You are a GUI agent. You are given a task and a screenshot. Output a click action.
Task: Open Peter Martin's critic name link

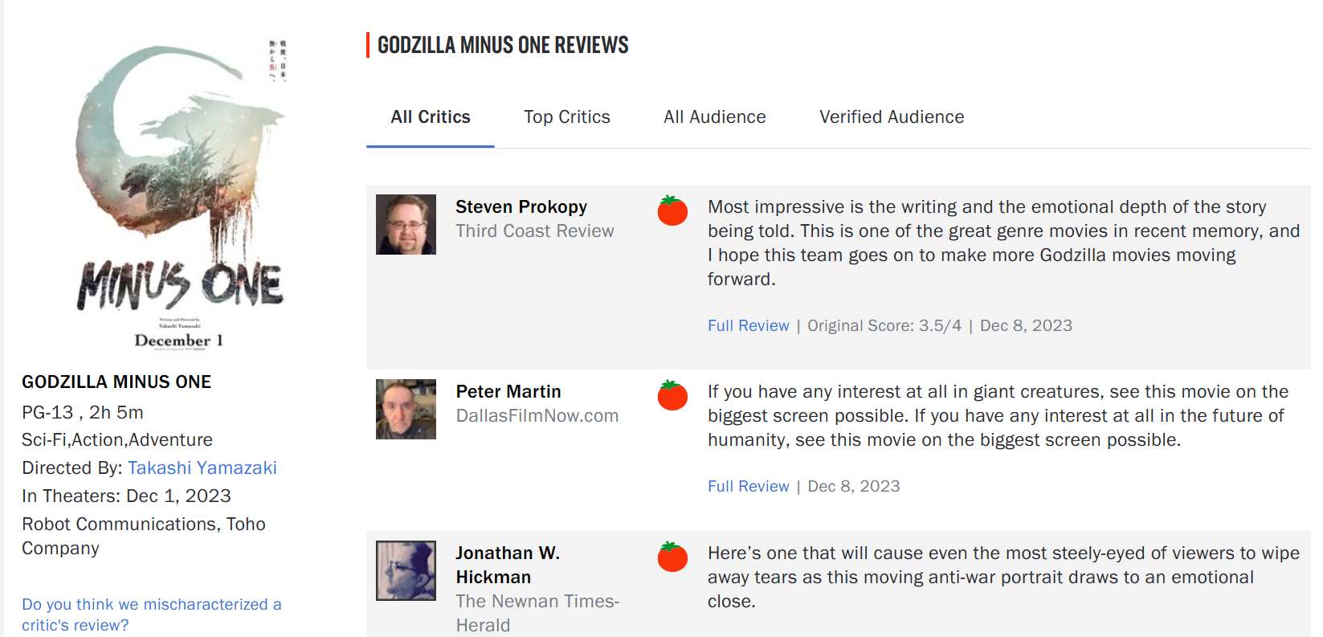pyautogui.click(x=508, y=391)
